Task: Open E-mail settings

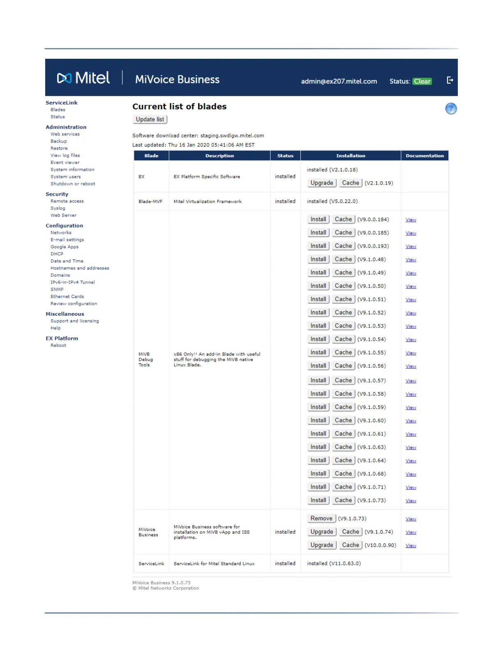Action: click(x=67, y=240)
